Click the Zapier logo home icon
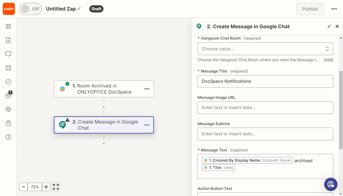The width and height of the screenshot is (343, 196). 9,9
